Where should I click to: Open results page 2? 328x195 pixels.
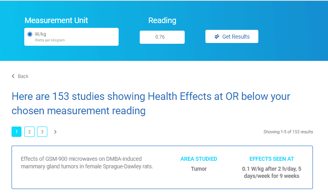(29, 132)
